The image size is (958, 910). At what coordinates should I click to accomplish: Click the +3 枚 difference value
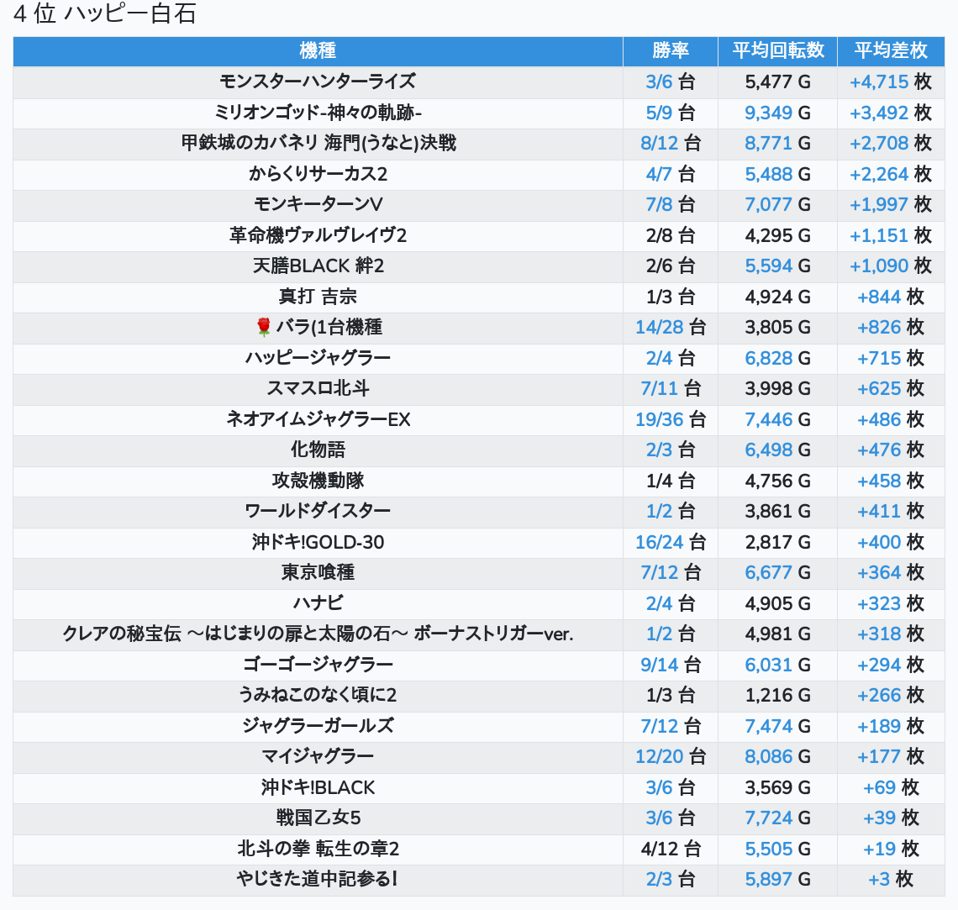[891, 880]
